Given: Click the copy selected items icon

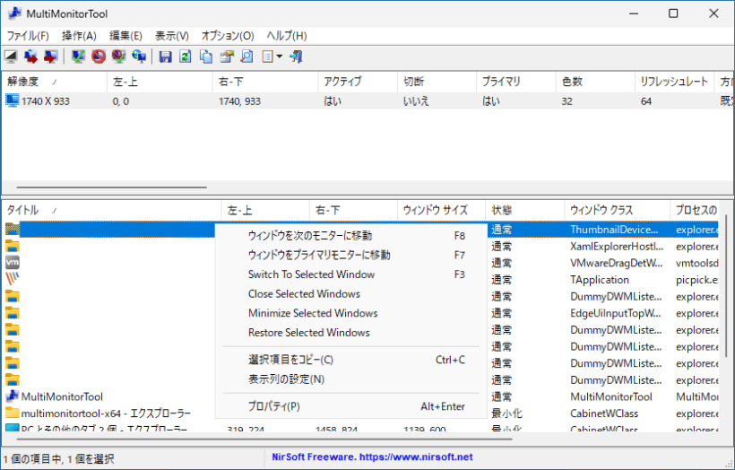Looking at the screenshot, I should [x=206, y=57].
